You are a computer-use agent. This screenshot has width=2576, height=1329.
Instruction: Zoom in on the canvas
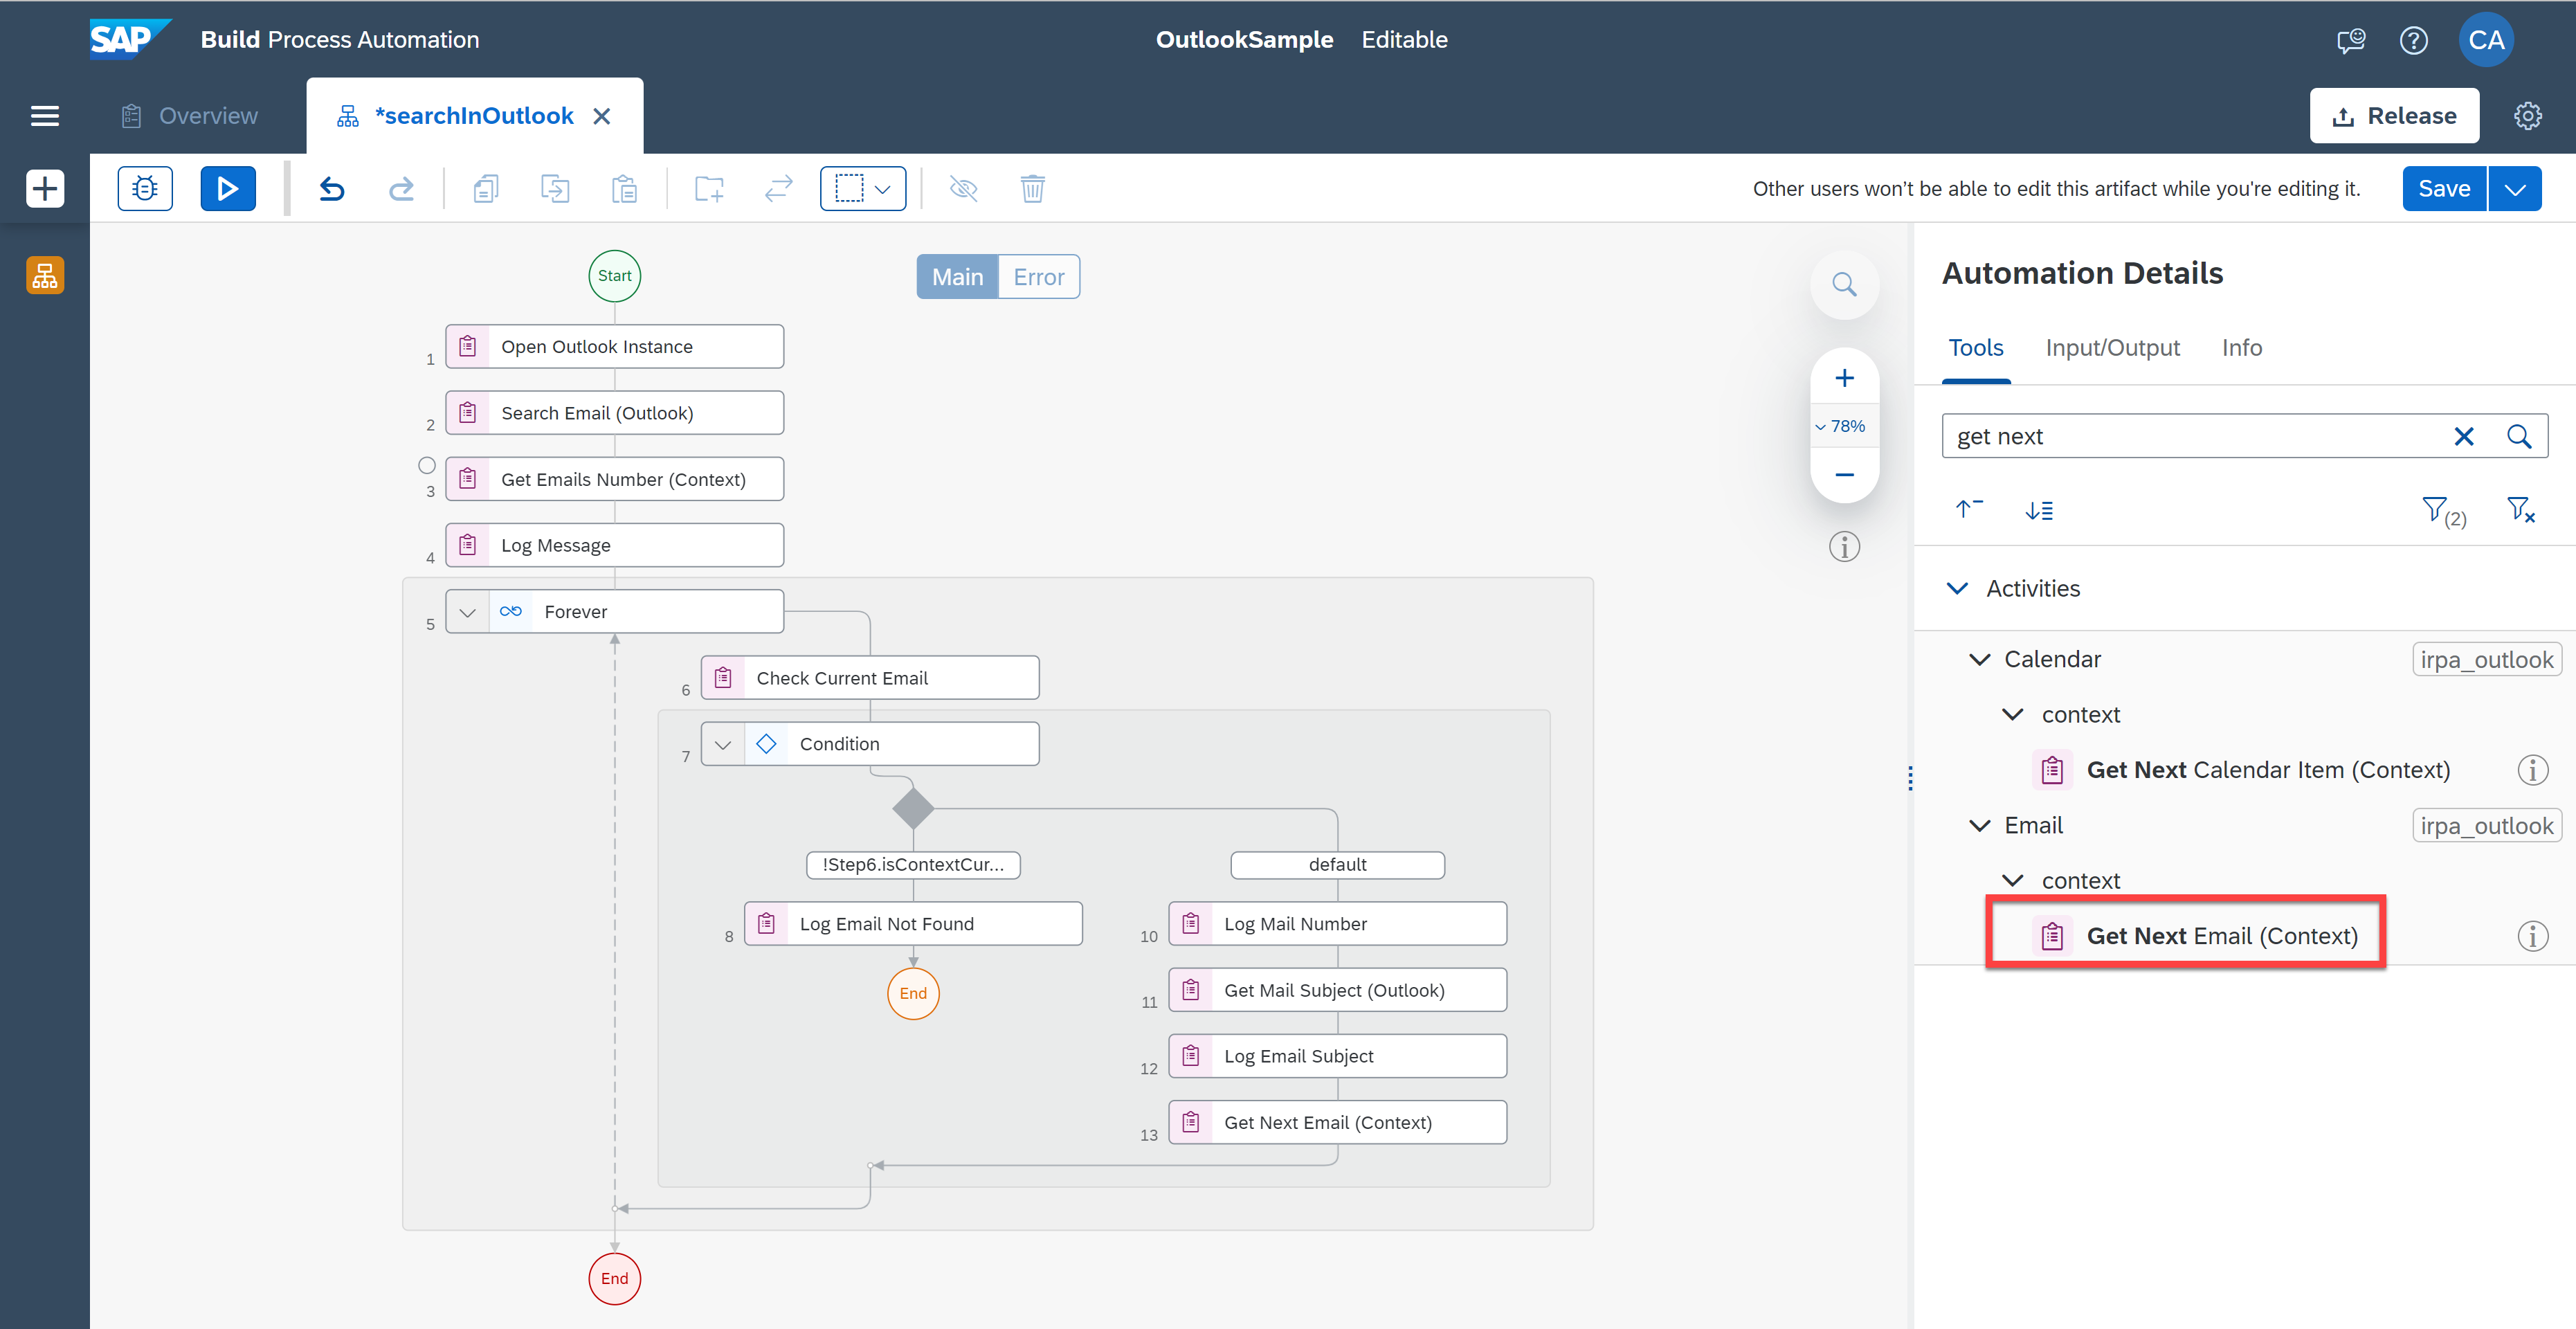[1844, 378]
